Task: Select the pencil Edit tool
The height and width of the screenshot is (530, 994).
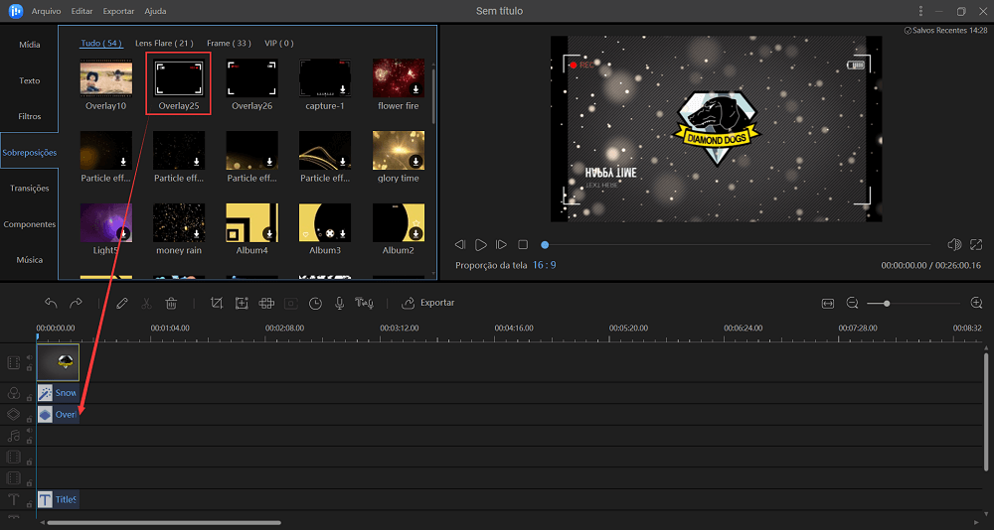Action: [122, 304]
